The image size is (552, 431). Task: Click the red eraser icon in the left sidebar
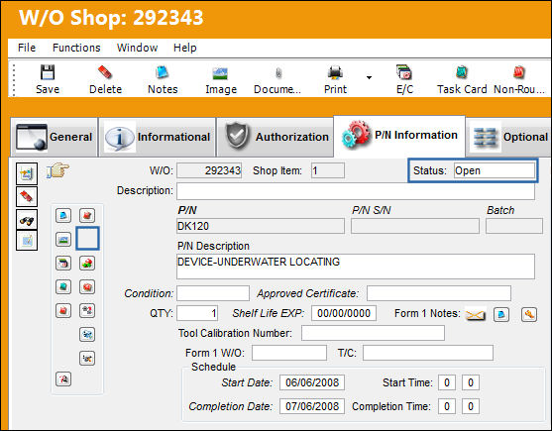[x=27, y=196]
